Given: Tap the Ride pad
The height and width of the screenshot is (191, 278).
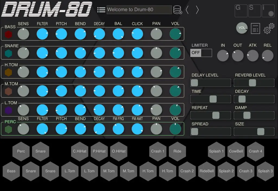Looking at the screenshot, I should click(177, 151).
